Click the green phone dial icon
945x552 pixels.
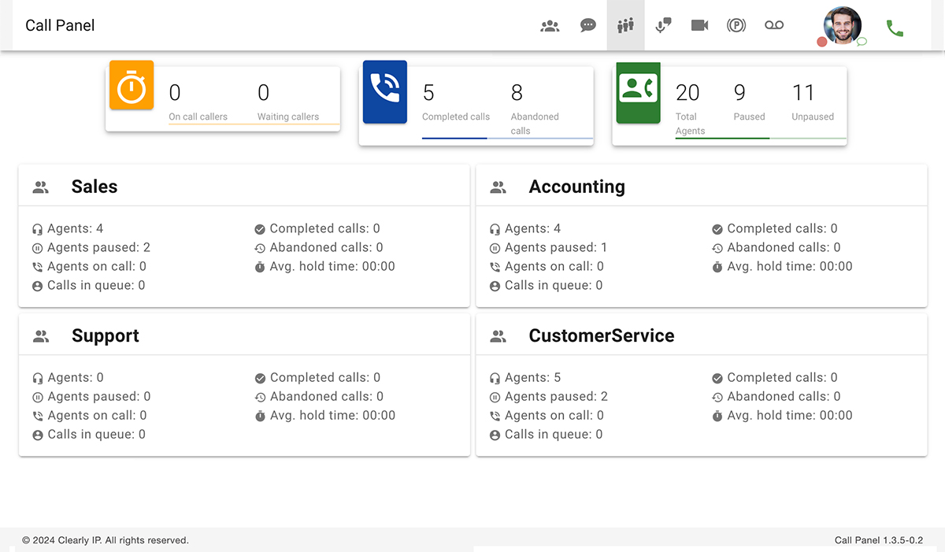[895, 28]
